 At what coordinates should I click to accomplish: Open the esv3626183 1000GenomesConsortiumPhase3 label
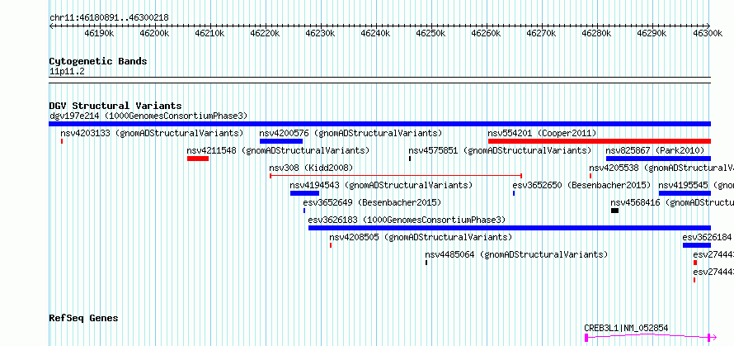coord(407,220)
